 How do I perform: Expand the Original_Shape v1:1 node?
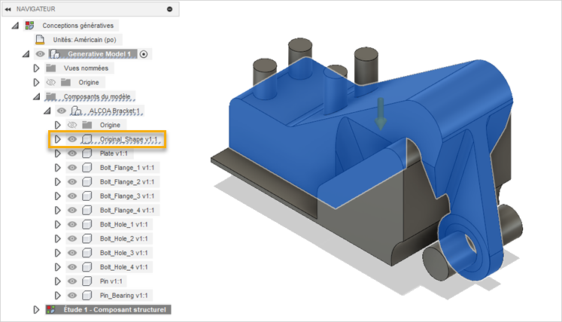(57, 139)
